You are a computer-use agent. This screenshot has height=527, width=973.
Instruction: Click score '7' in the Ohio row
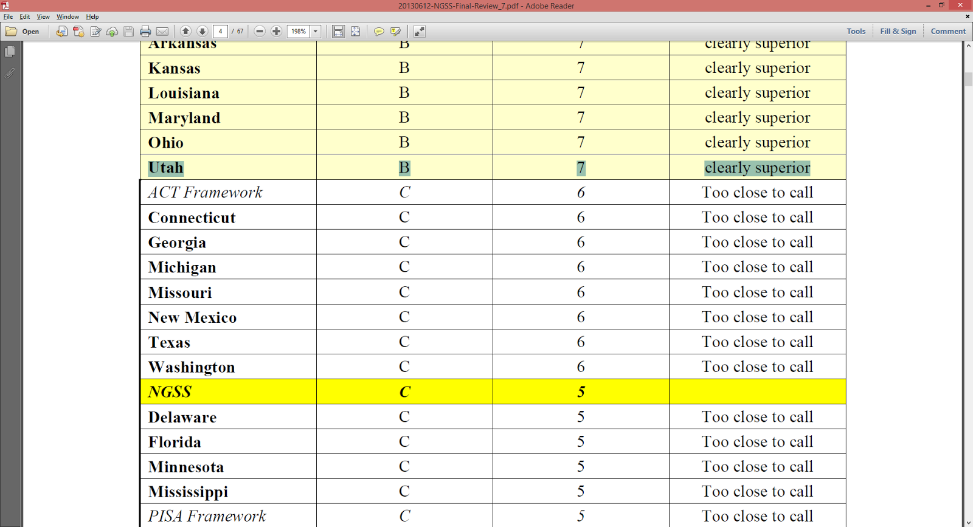[581, 143]
